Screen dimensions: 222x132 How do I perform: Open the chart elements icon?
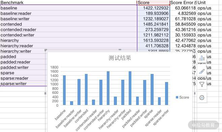pos(202,58)
